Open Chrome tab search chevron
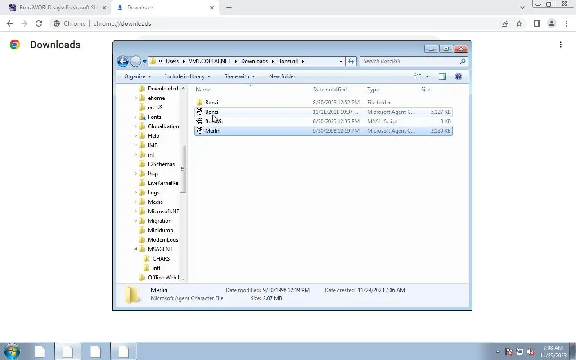 click(522, 8)
